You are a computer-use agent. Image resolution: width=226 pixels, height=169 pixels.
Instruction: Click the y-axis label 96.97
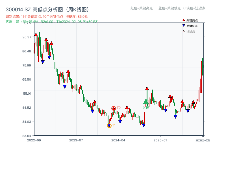click(27, 37)
